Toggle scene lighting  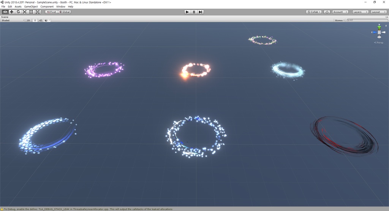[x=35, y=21]
